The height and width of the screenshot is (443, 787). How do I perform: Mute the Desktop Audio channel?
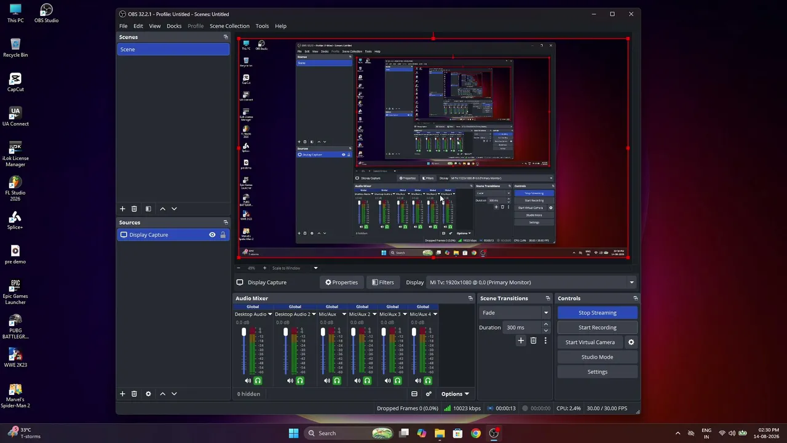pos(248,381)
